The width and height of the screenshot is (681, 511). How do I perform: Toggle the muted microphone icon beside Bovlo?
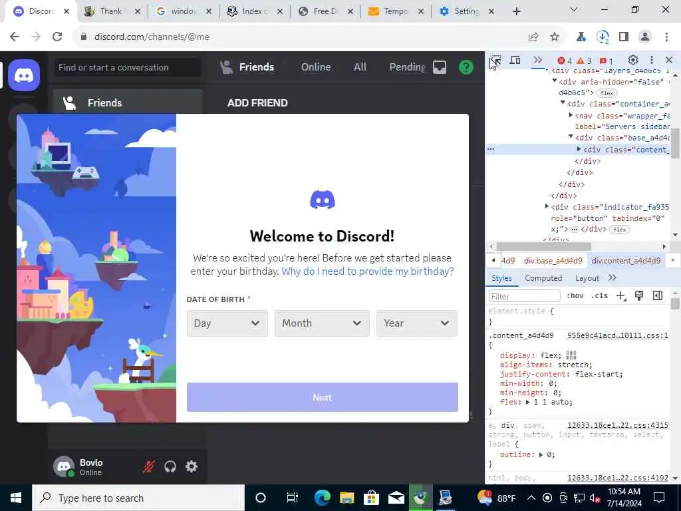(148, 466)
